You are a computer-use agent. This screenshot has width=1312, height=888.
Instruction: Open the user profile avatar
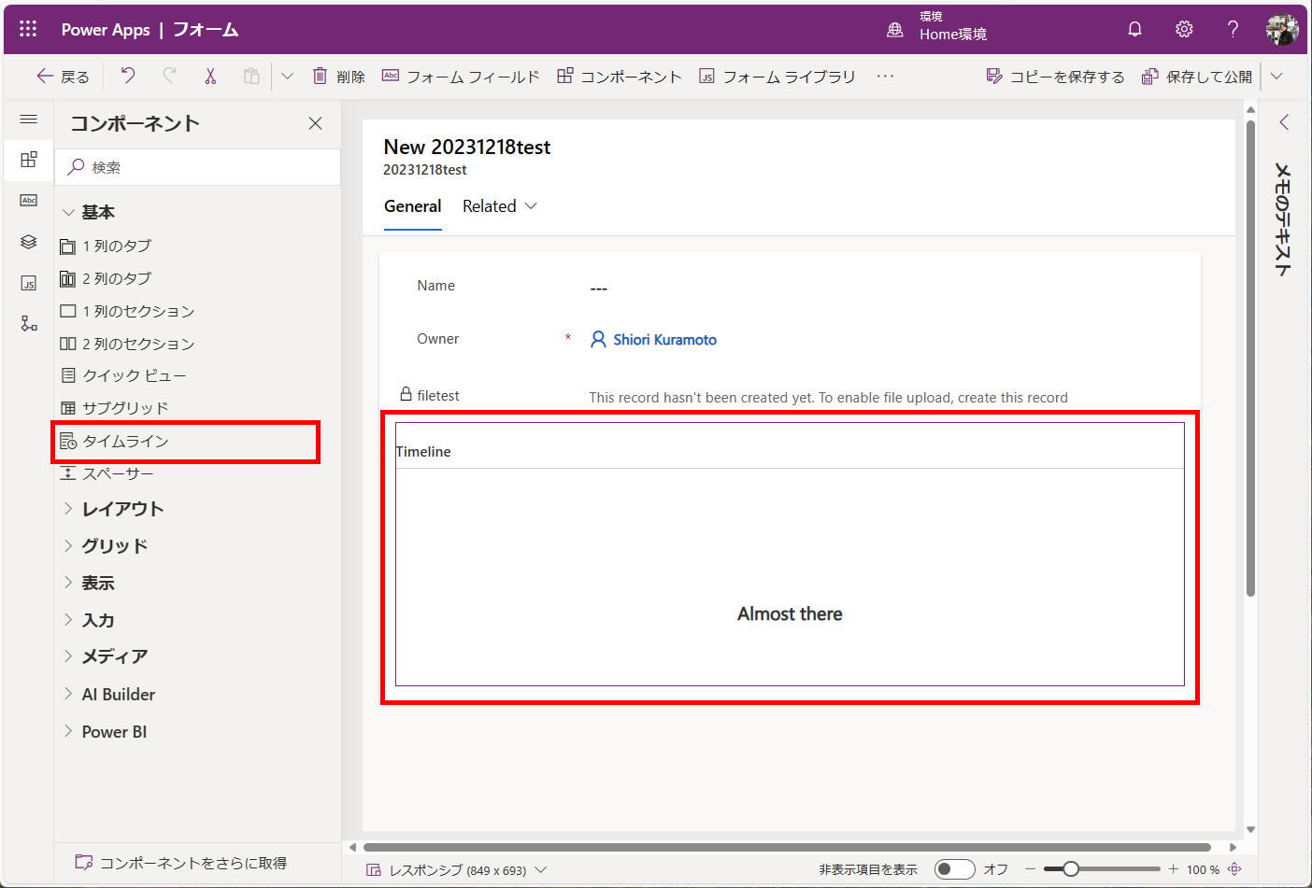pos(1282,29)
